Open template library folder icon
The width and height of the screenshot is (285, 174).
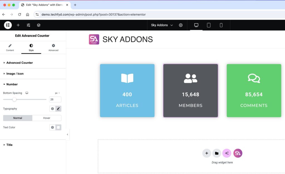[x=217, y=153]
